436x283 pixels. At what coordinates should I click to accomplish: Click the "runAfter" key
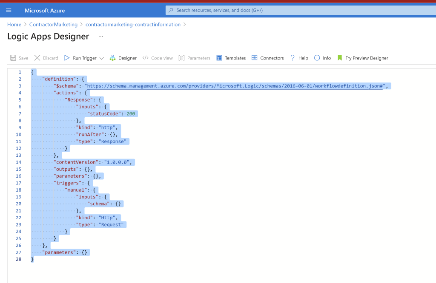point(90,135)
